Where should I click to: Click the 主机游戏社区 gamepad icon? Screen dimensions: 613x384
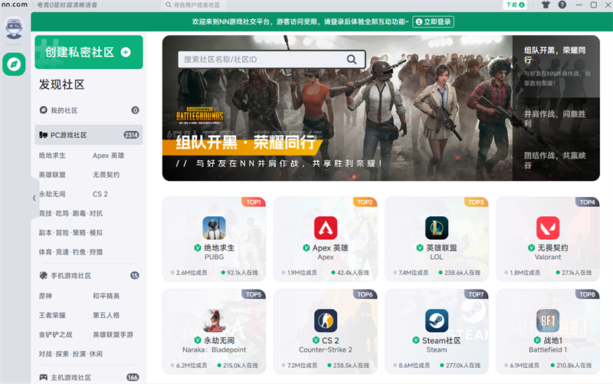pos(44,377)
